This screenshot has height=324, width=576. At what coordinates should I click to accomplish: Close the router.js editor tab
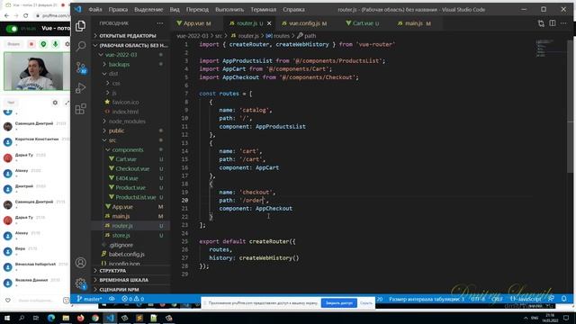(269, 23)
